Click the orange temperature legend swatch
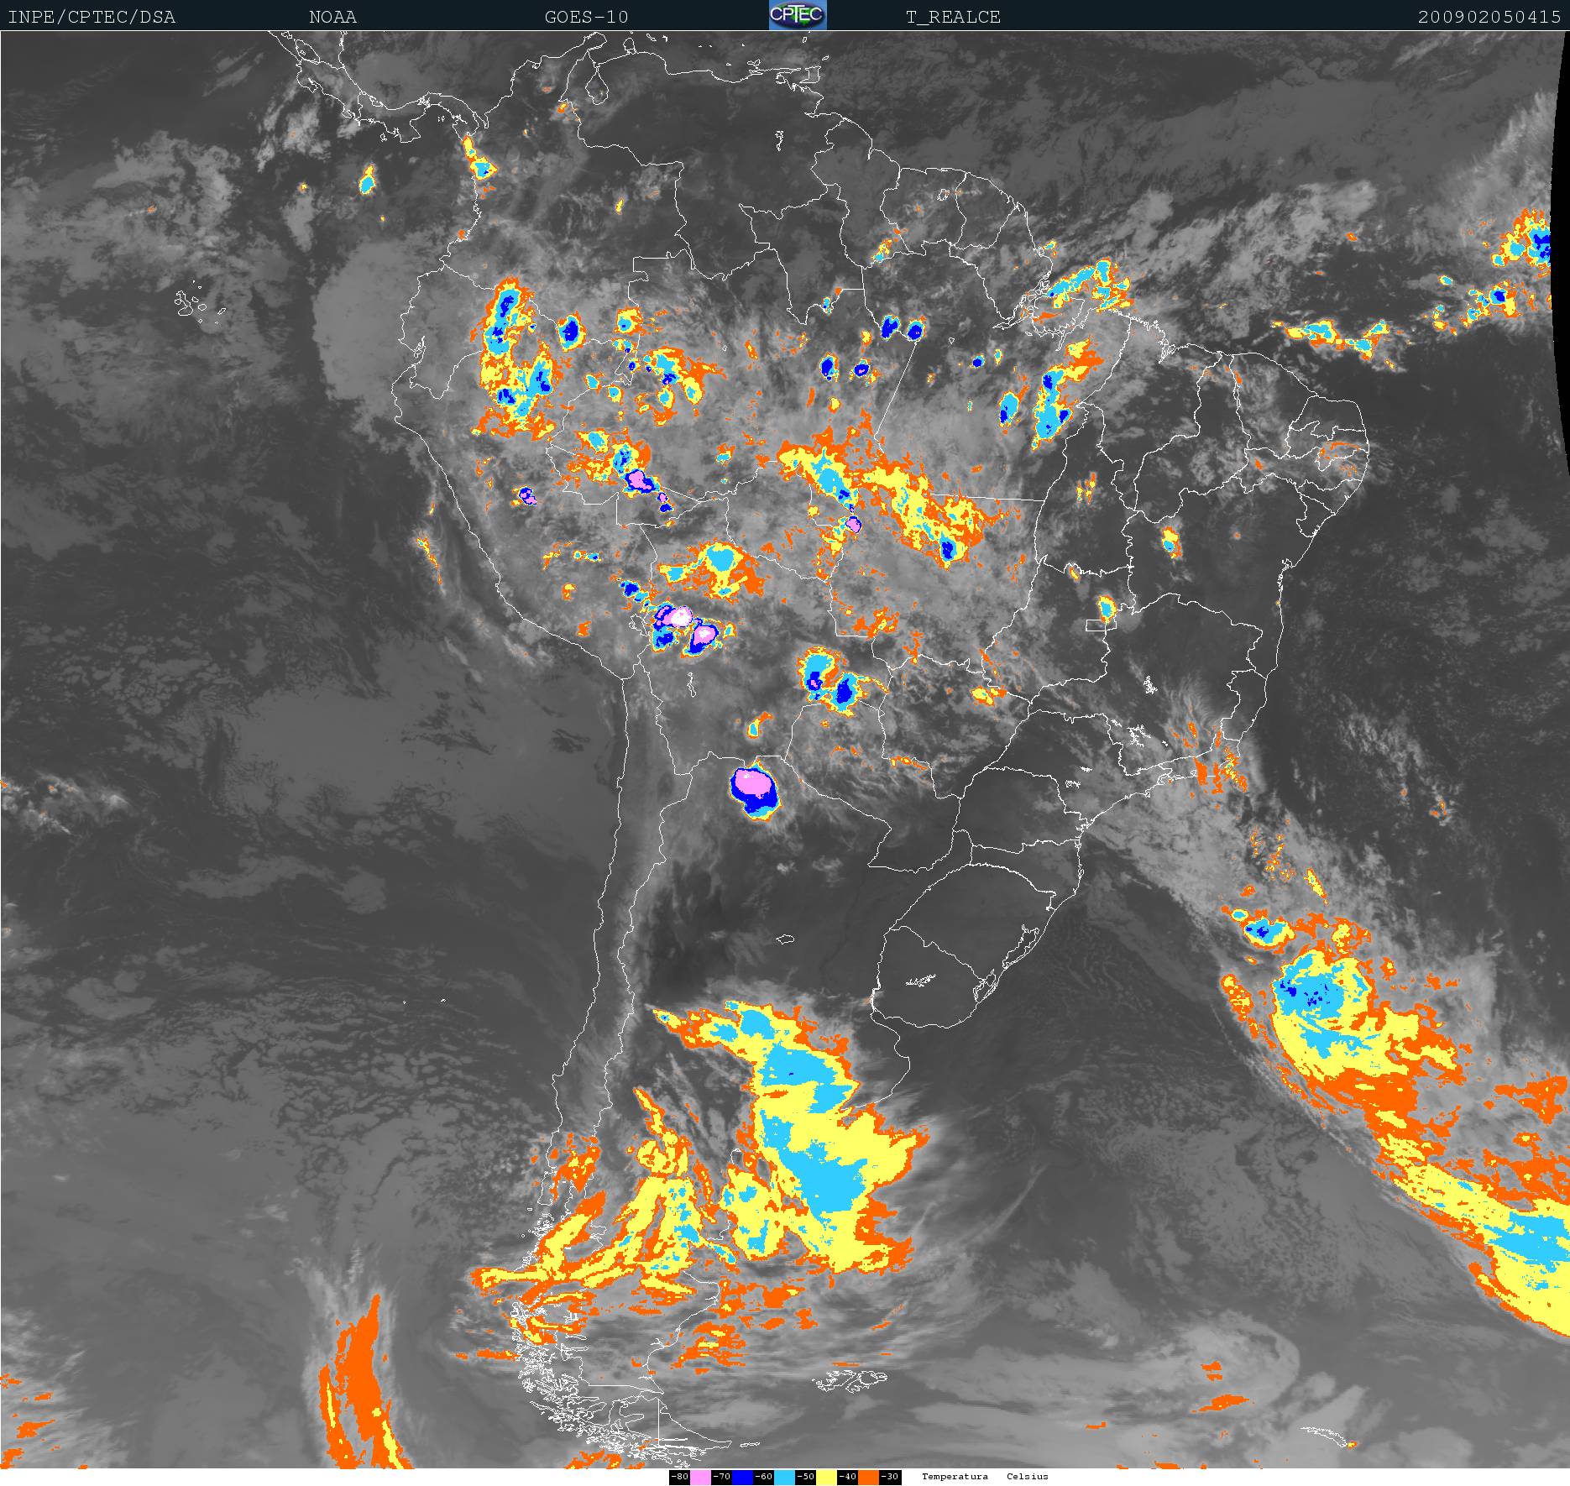Viewport: 1570px width, 1486px height. click(868, 1477)
